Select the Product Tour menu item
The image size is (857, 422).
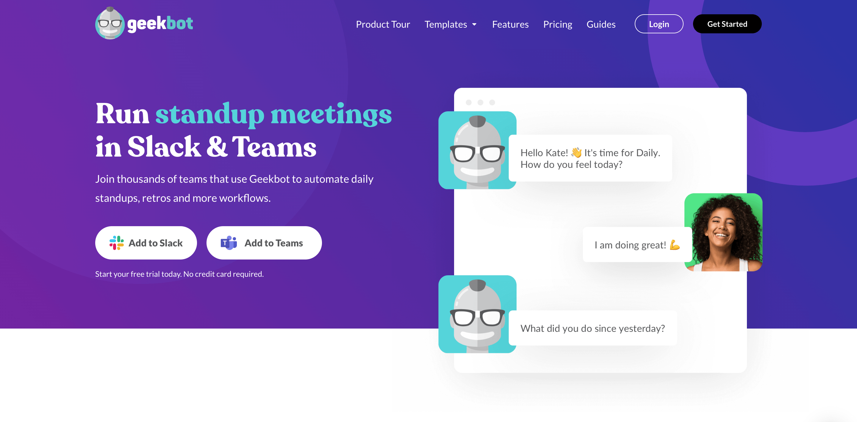[383, 24]
